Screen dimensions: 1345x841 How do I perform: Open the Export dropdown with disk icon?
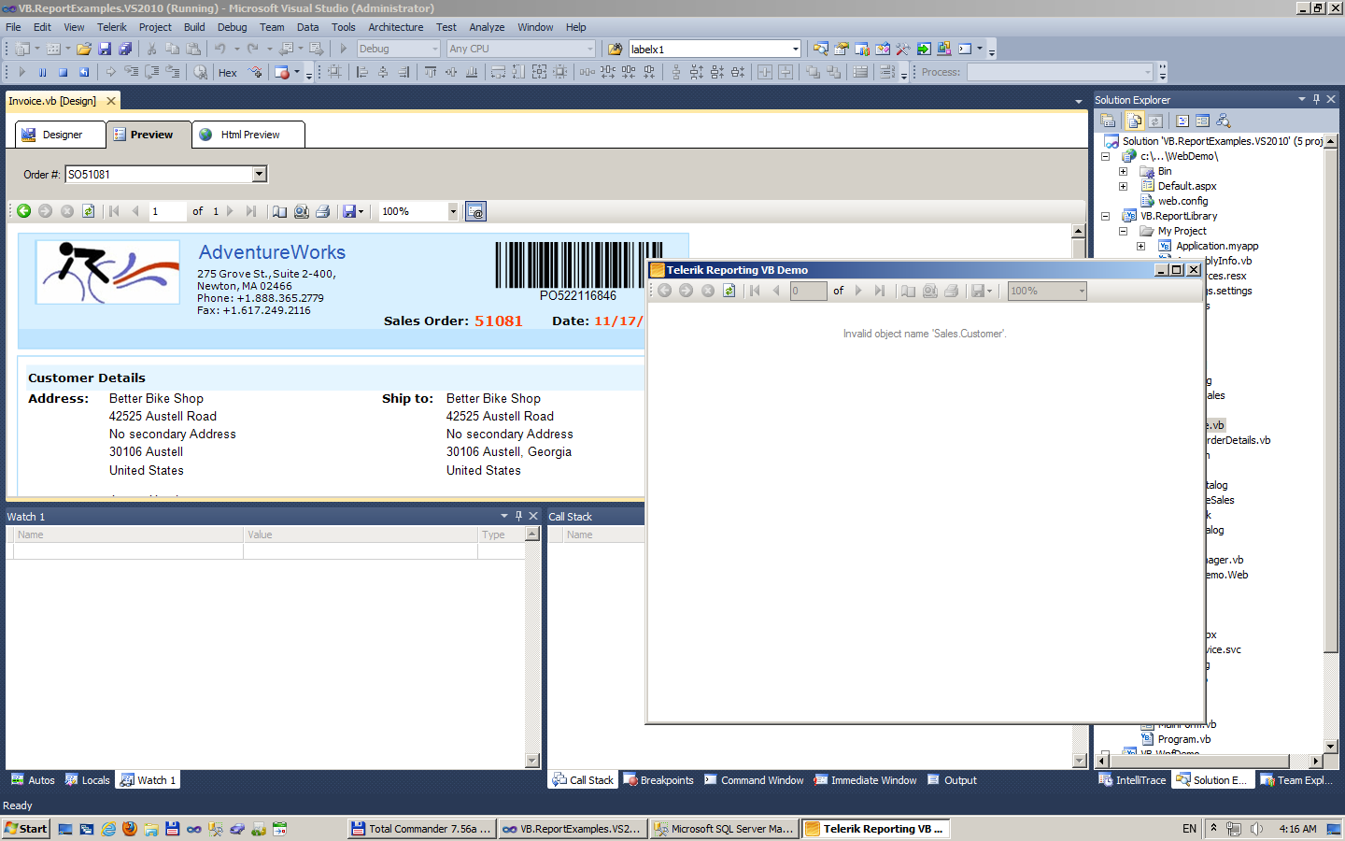pos(353,211)
